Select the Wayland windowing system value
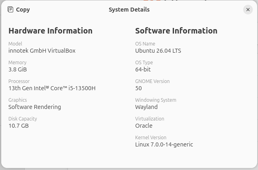258x170 pixels. tap(146, 107)
